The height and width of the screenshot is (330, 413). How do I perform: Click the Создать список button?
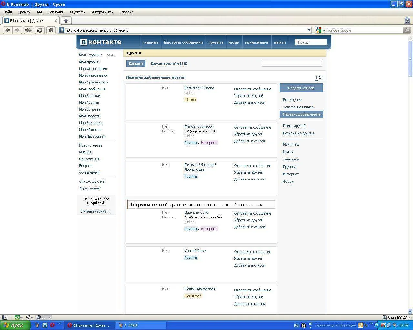[301, 88]
